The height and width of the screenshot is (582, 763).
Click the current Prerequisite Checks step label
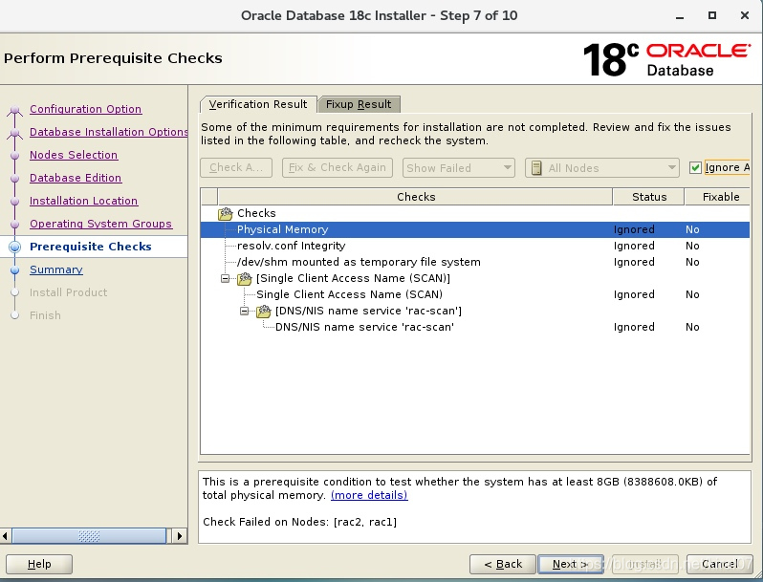pos(91,247)
